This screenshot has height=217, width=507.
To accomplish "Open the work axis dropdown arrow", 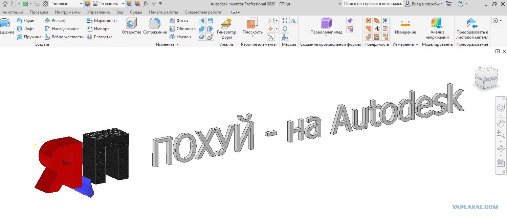I will [x=277, y=21].
